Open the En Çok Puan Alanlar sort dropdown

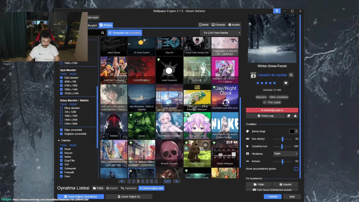pos(220,33)
